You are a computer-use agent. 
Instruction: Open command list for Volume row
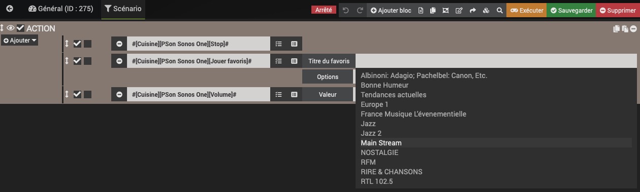pyautogui.click(x=294, y=94)
